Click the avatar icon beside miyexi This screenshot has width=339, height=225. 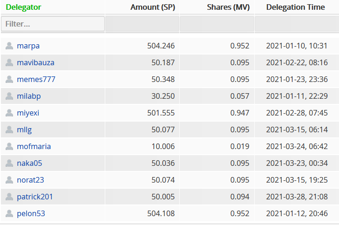tap(9, 113)
